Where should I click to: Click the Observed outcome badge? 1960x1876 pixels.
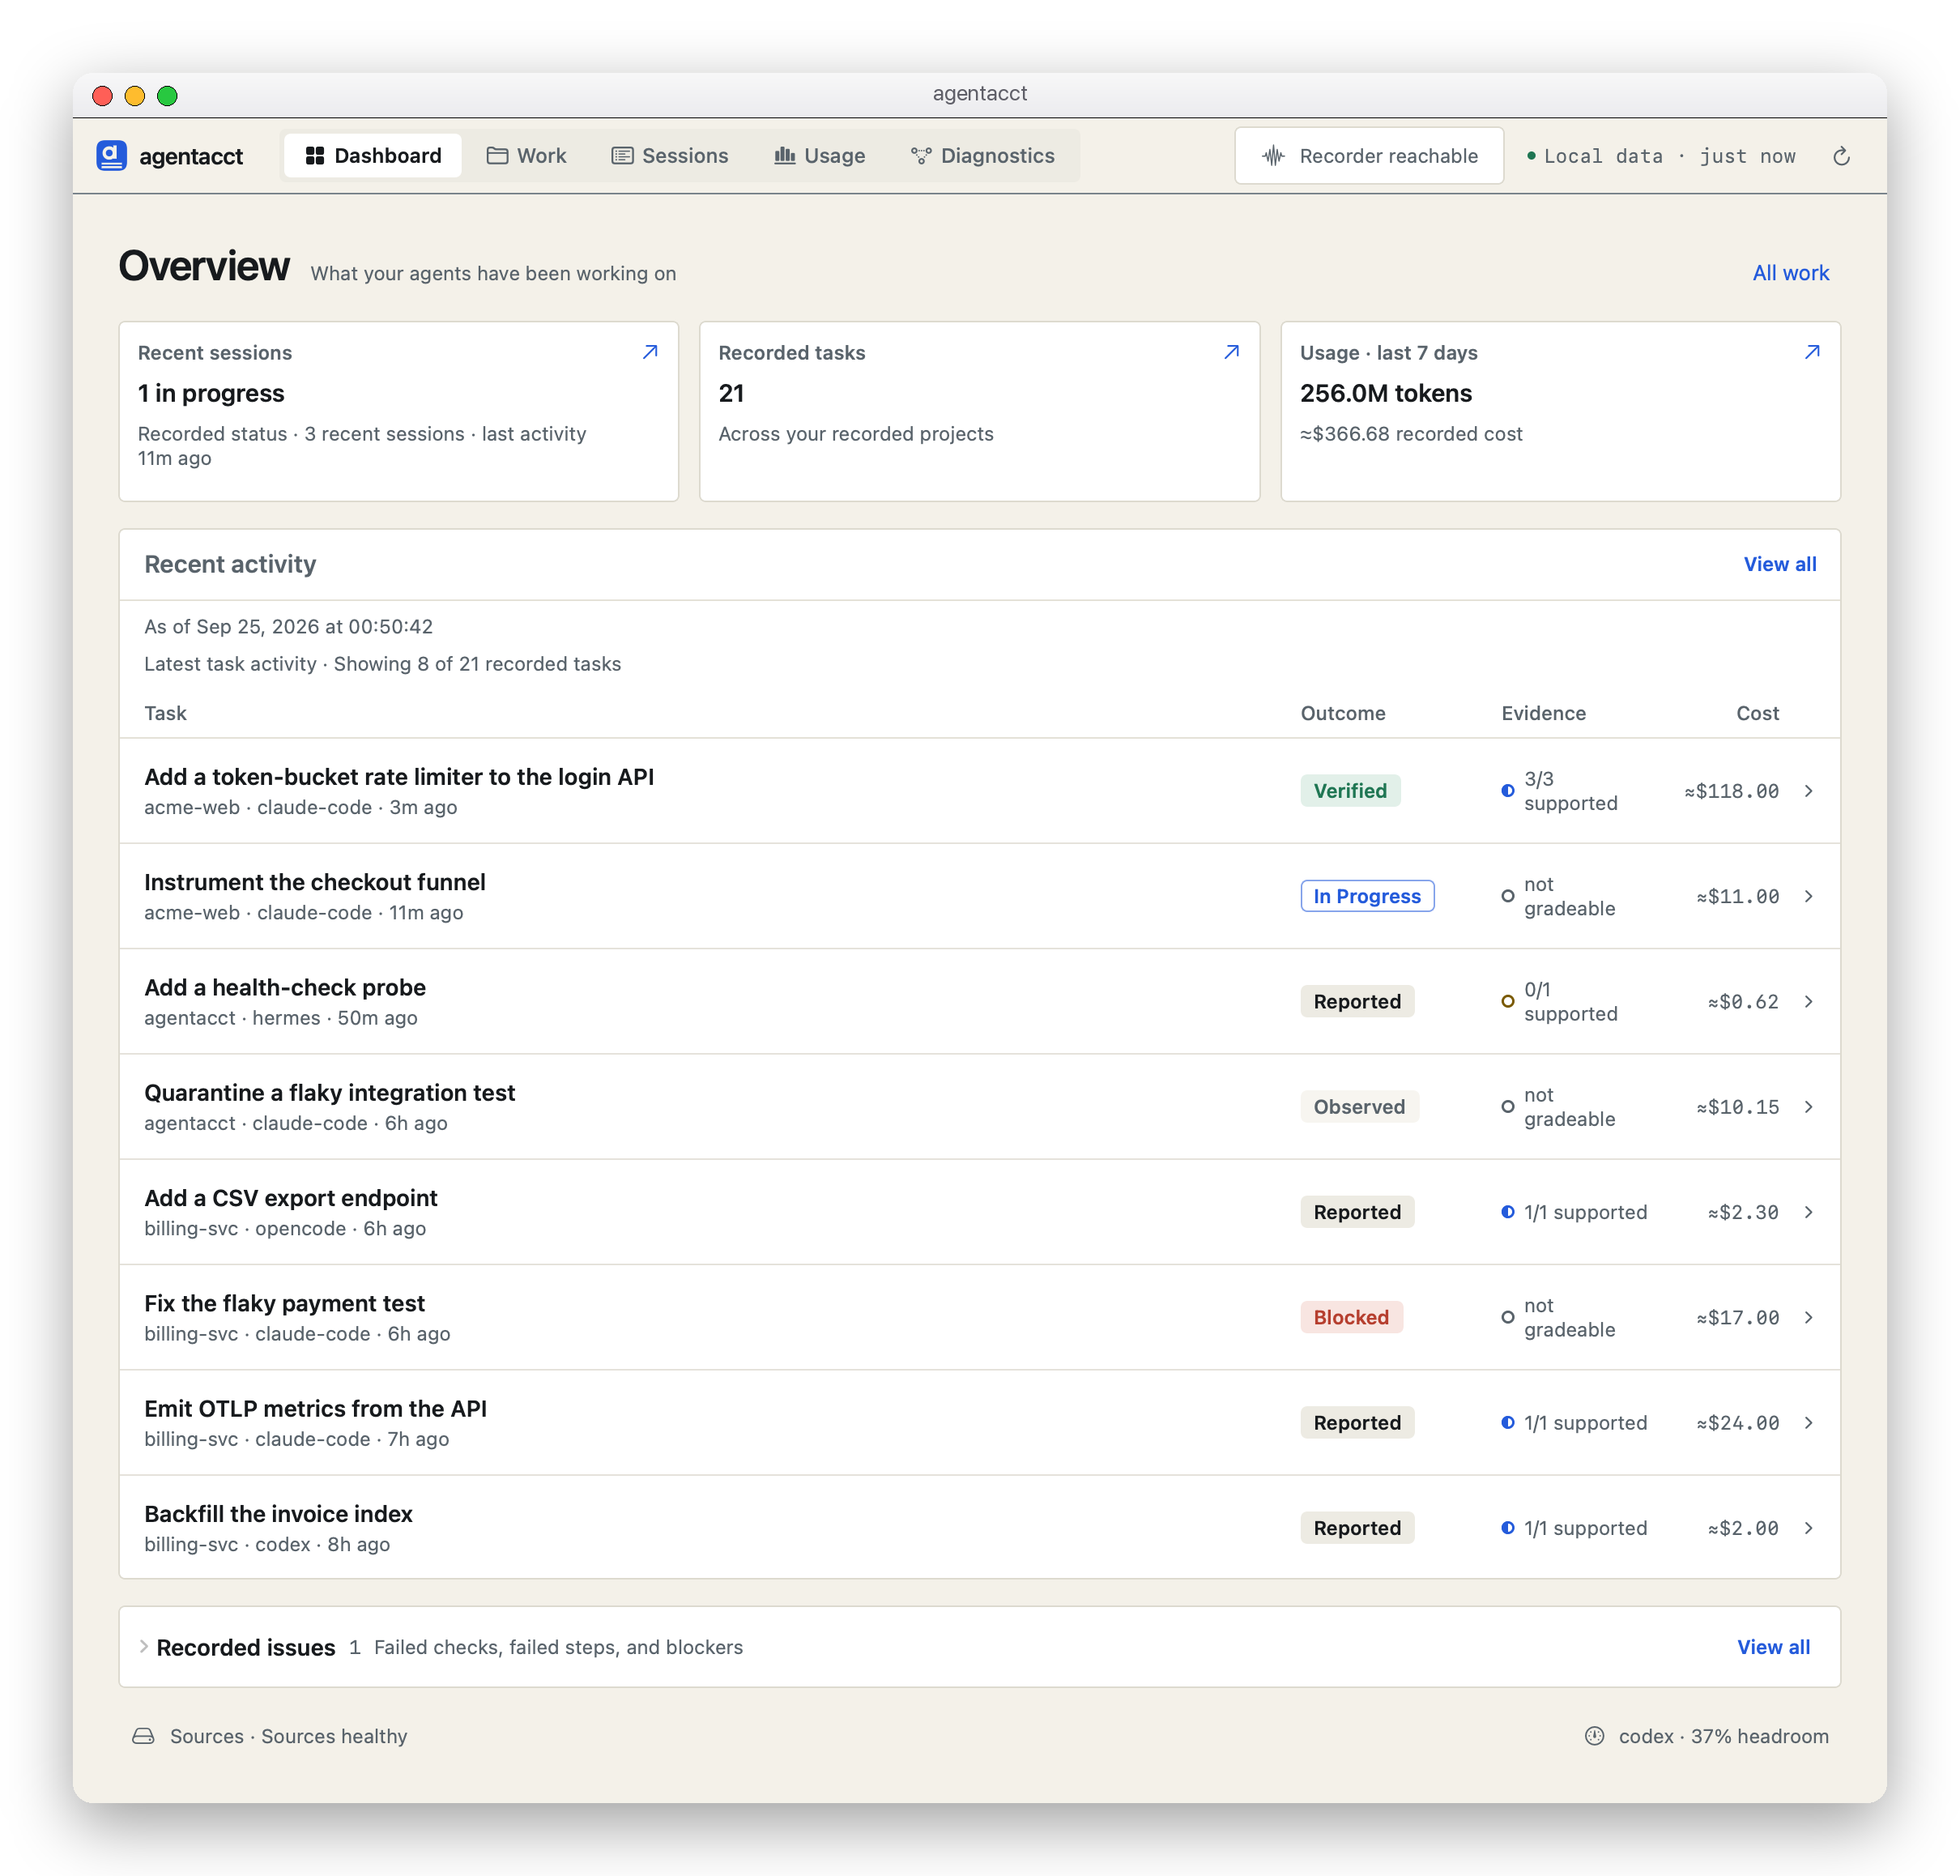1359,1107
